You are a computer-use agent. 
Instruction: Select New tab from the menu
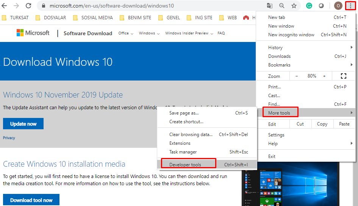tap(306, 17)
